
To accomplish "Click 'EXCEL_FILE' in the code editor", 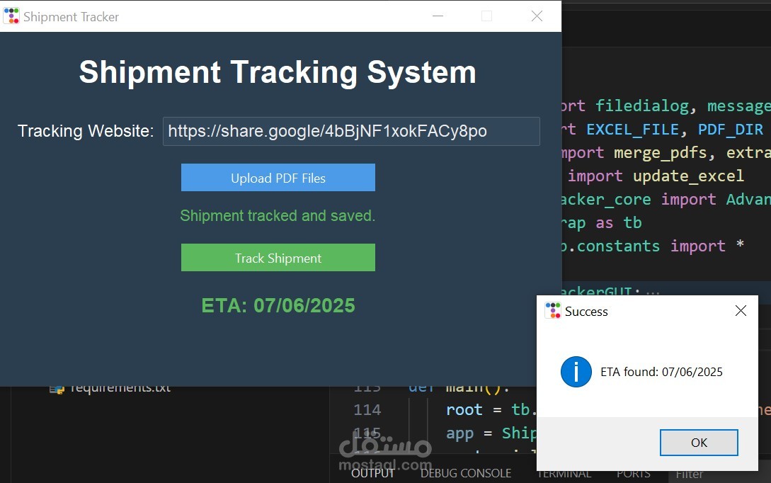I will coord(633,130).
